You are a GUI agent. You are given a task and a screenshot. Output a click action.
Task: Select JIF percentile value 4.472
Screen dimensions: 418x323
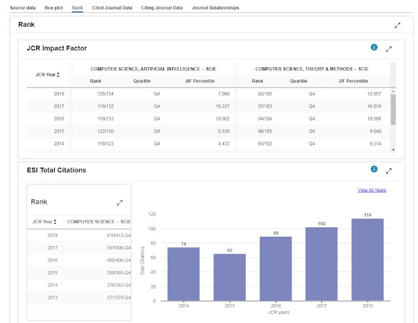click(x=223, y=144)
